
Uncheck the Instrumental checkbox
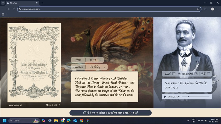(x=196, y=74)
